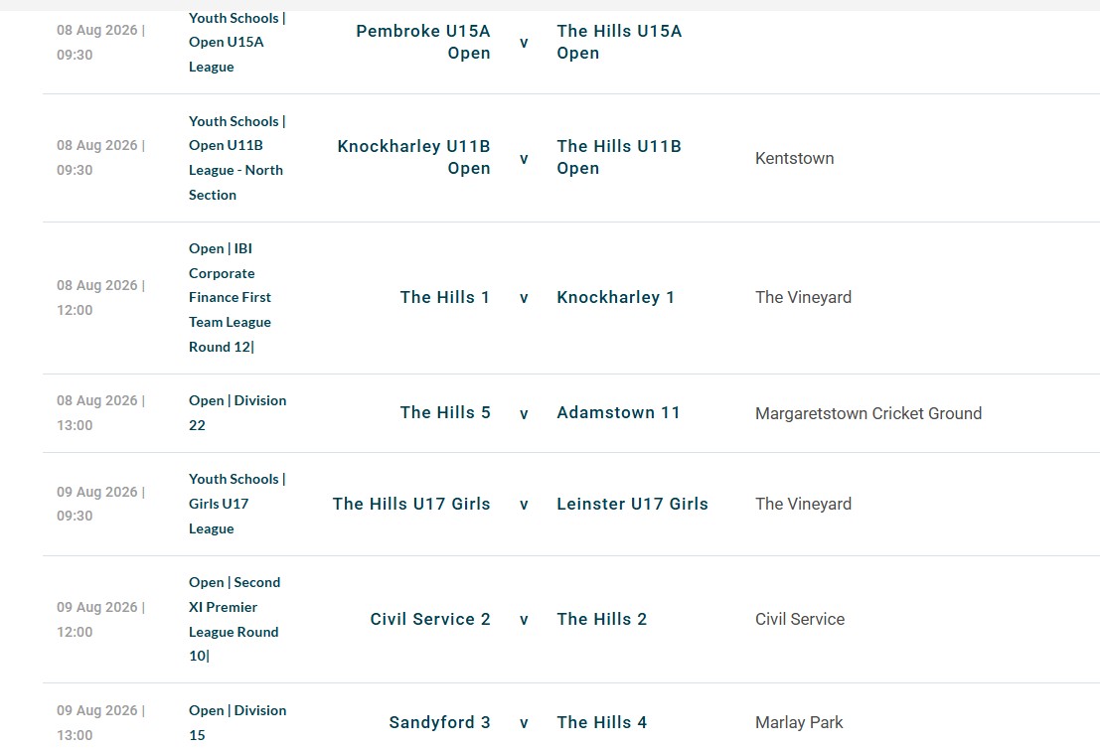
Task: Open Adamstown 11 team link
Action: [618, 412]
